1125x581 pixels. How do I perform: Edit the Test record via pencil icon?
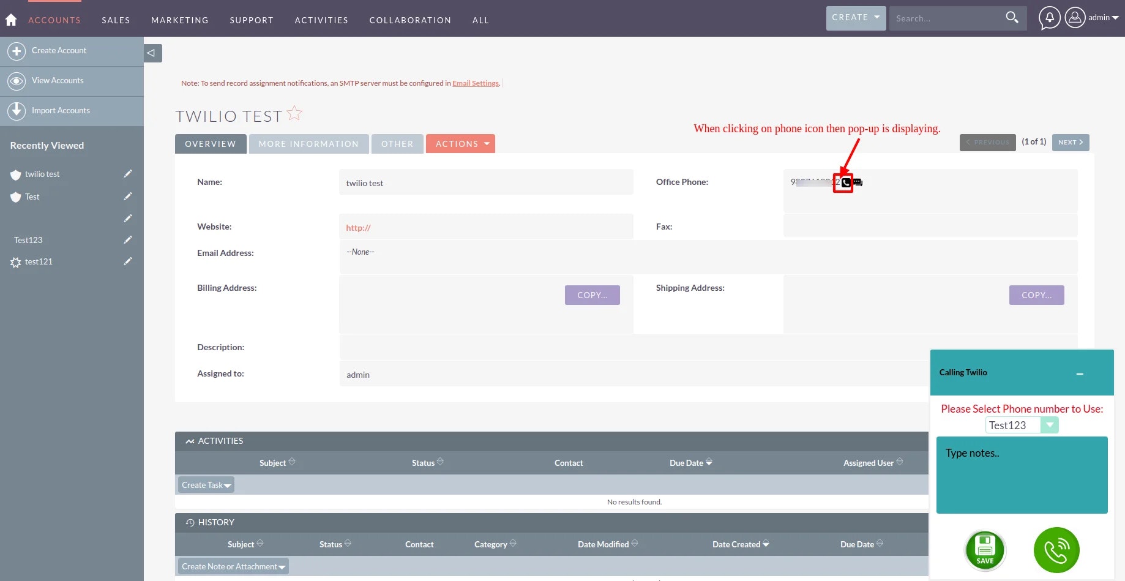click(127, 197)
